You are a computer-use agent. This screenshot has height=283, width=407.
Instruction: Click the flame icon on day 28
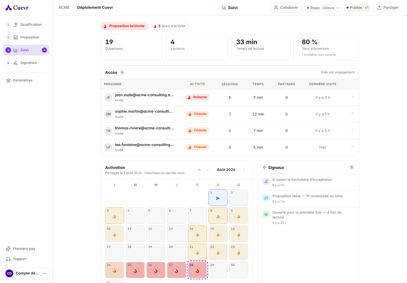pos(197,271)
